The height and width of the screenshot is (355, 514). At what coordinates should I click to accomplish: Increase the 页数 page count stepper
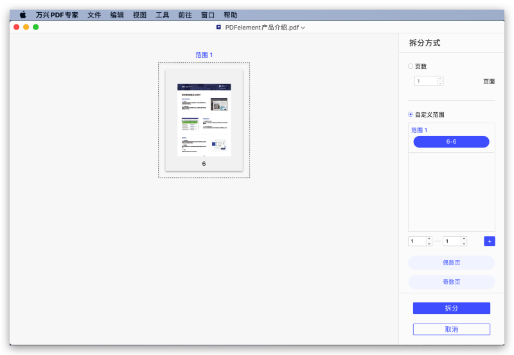441,78
